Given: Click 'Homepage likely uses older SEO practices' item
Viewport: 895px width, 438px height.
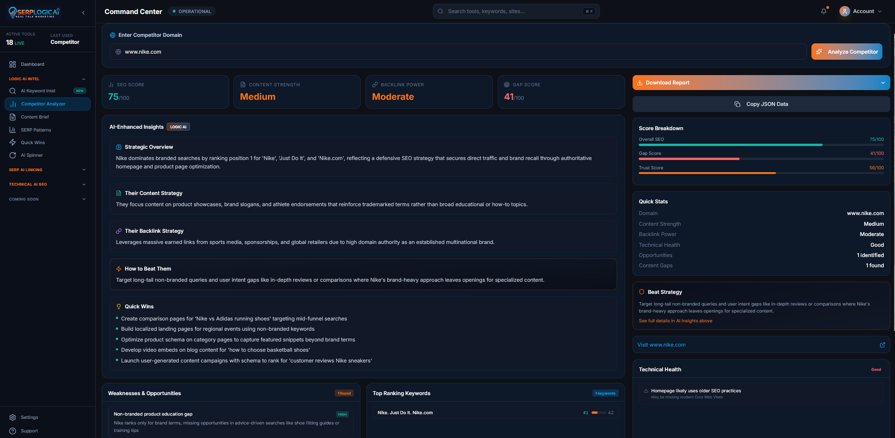Looking at the screenshot, I should point(761,394).
